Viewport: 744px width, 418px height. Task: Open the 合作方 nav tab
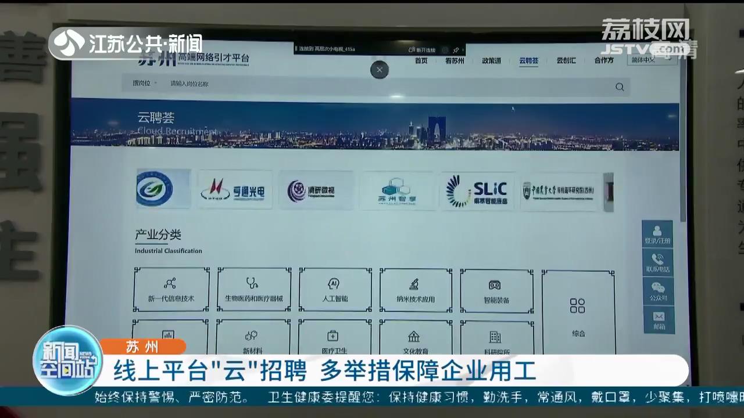pos(604,60)
